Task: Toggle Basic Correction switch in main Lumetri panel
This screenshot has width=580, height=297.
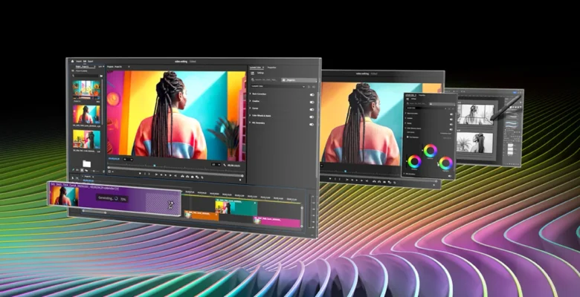Action: click(312, 94)
